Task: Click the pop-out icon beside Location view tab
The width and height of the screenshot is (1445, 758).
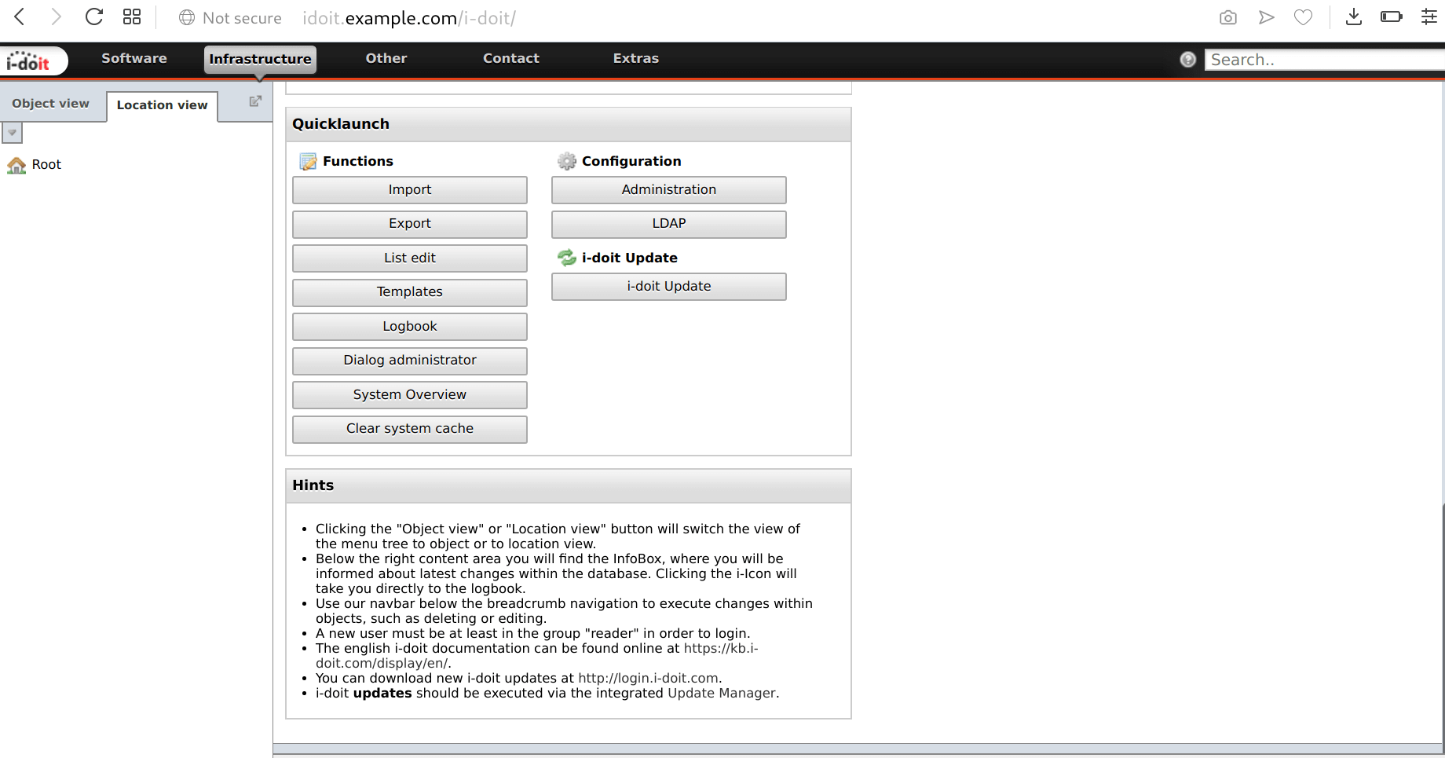Action: (x=254, y=101)
